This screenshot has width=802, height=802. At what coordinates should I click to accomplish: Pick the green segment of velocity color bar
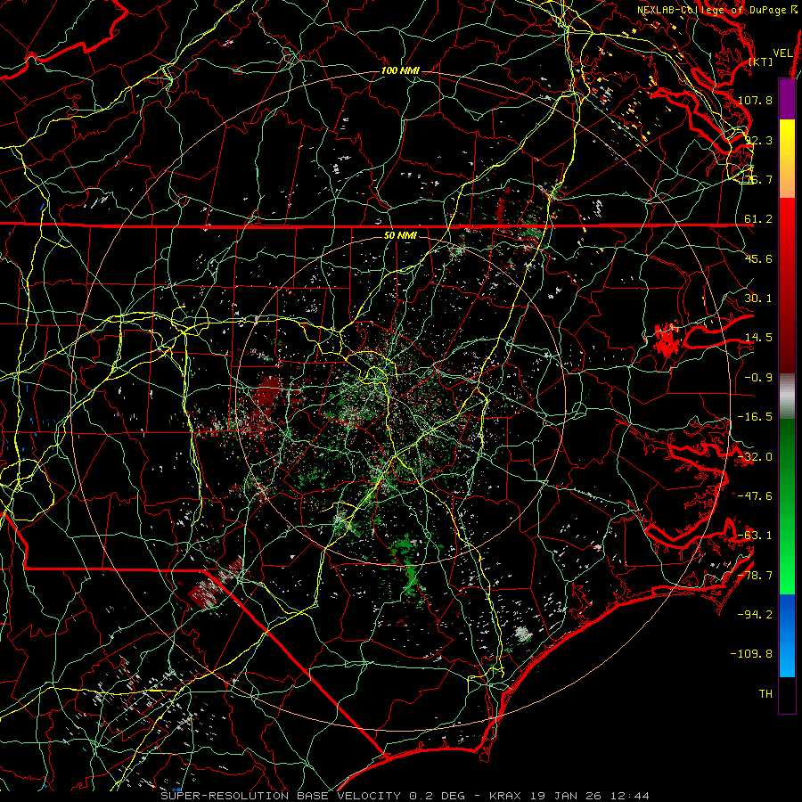[787, 506]
